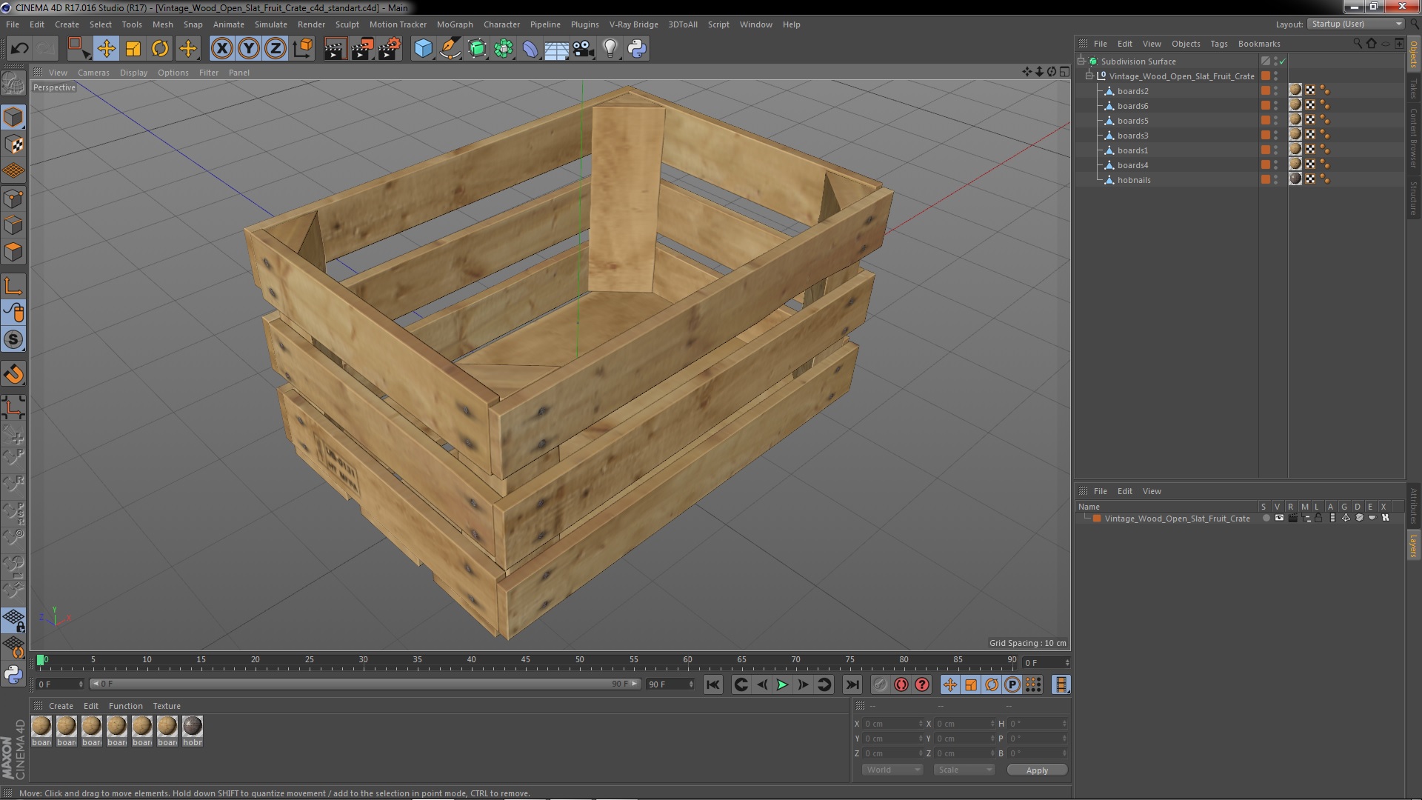1422x800 pixels.
Task: Open the Scale mode dropdown
Action: (964, 770)
